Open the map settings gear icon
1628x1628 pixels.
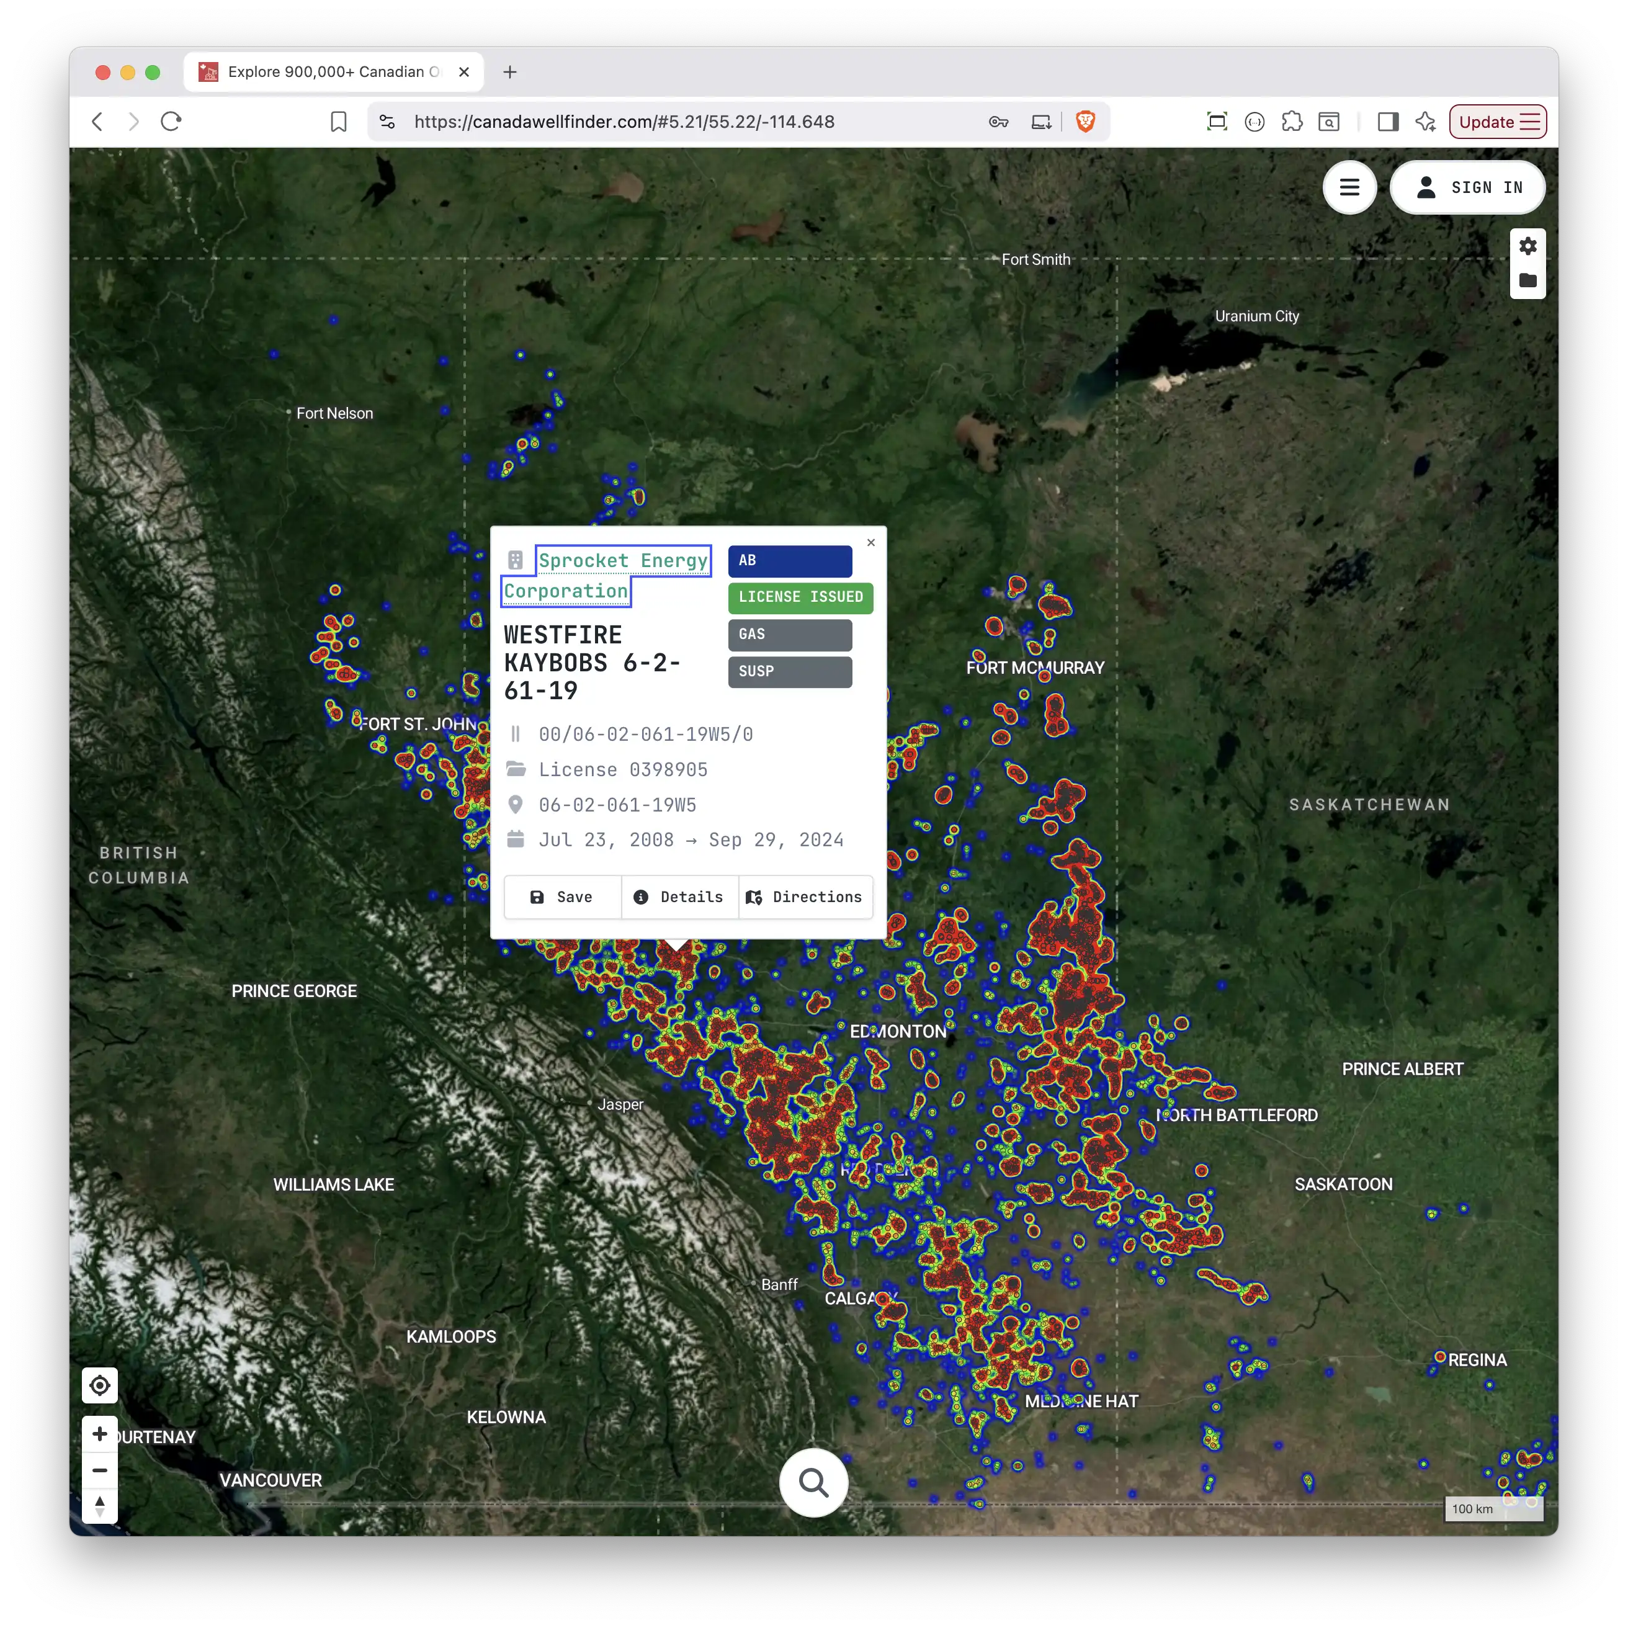(x=1527, y=245)
